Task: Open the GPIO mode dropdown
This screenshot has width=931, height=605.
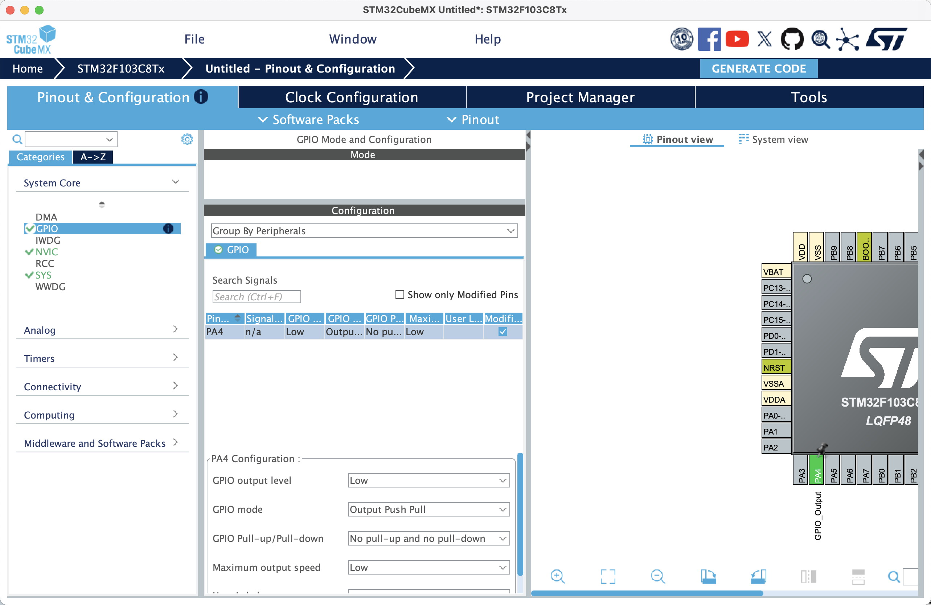Action: tap(429, 509)
